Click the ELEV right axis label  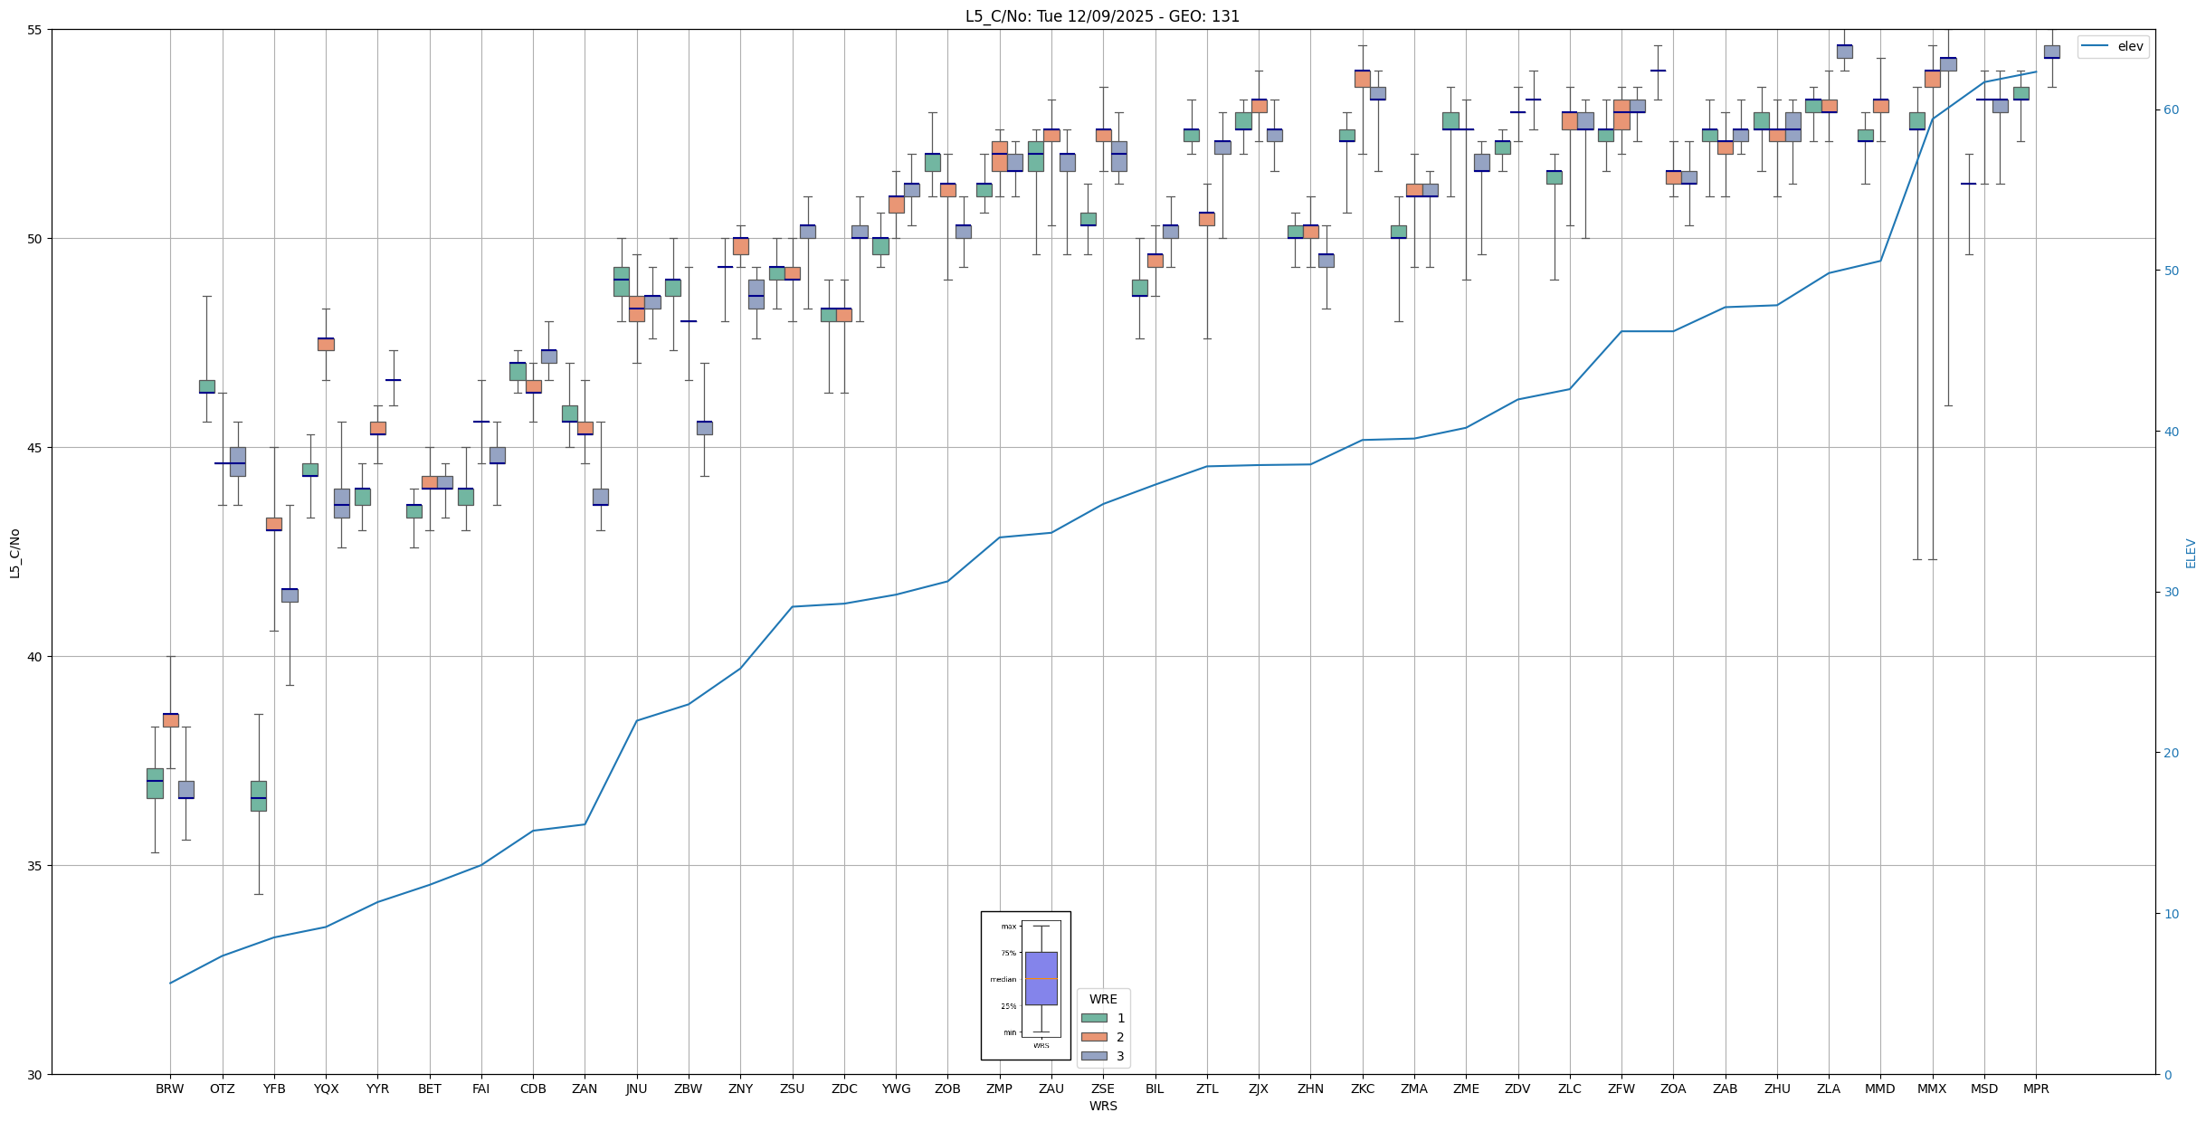[2191, 553]
